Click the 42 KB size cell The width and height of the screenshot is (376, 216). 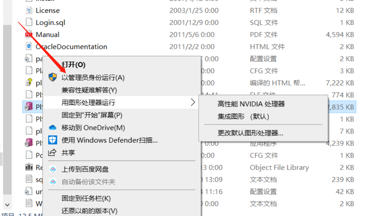click(345, 191)
